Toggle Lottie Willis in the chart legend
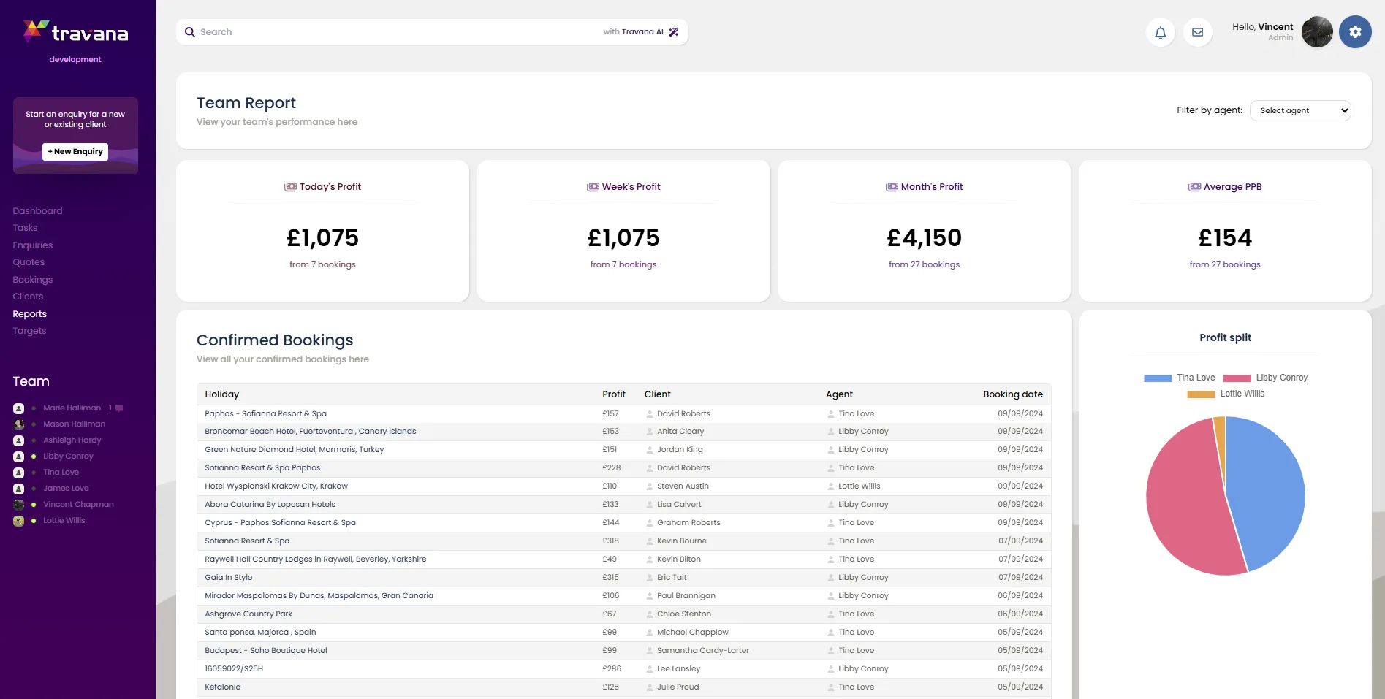This screenshot has width=1385, height=699. click(x=1225, y=394)
